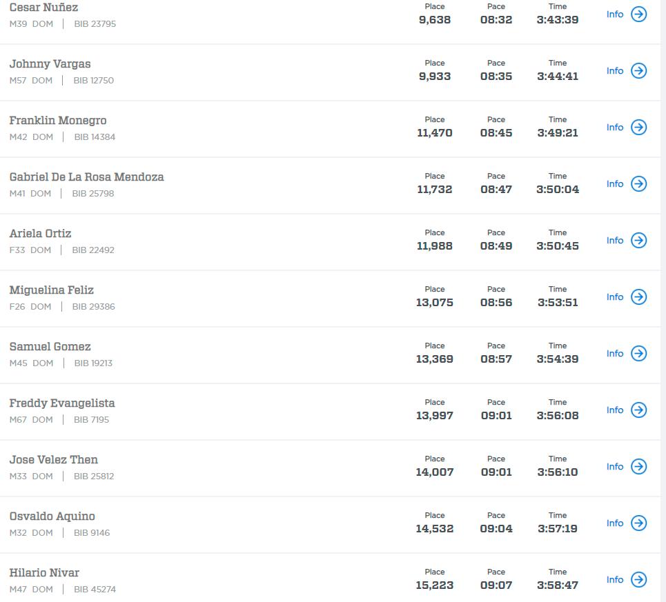Click Miguelina Feliz's circled arrow icon
This screenshot has width=666, height=602.
pyautogui.click(x=639, y=297)
